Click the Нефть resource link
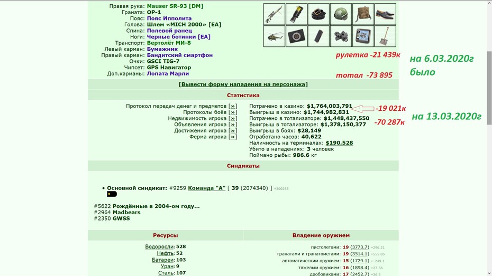 [165, 253]
